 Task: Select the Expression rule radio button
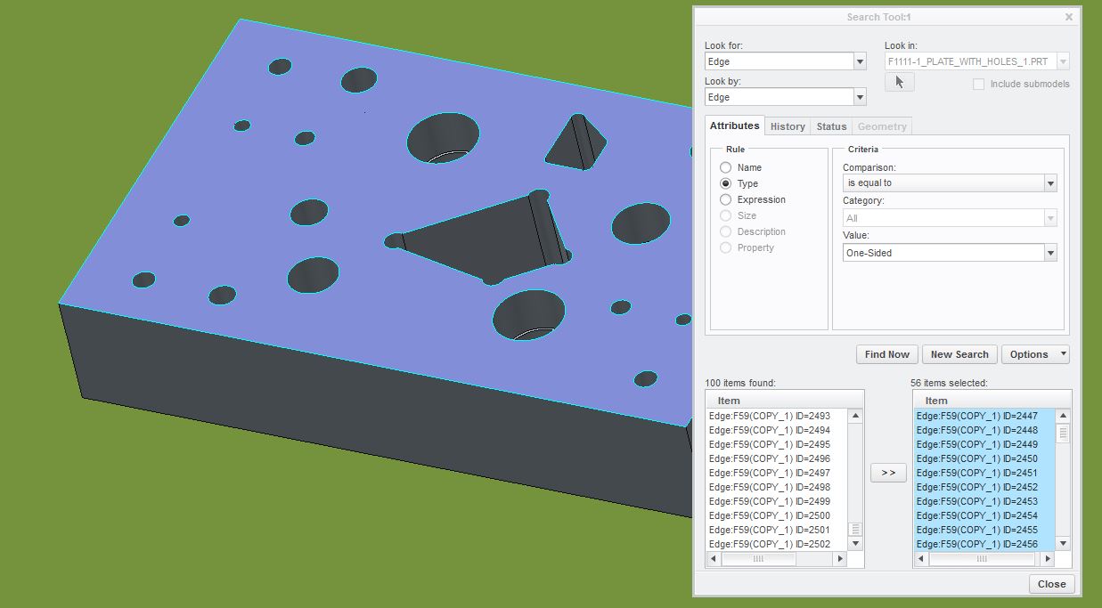pyautogui.click(x=726, y=199)
